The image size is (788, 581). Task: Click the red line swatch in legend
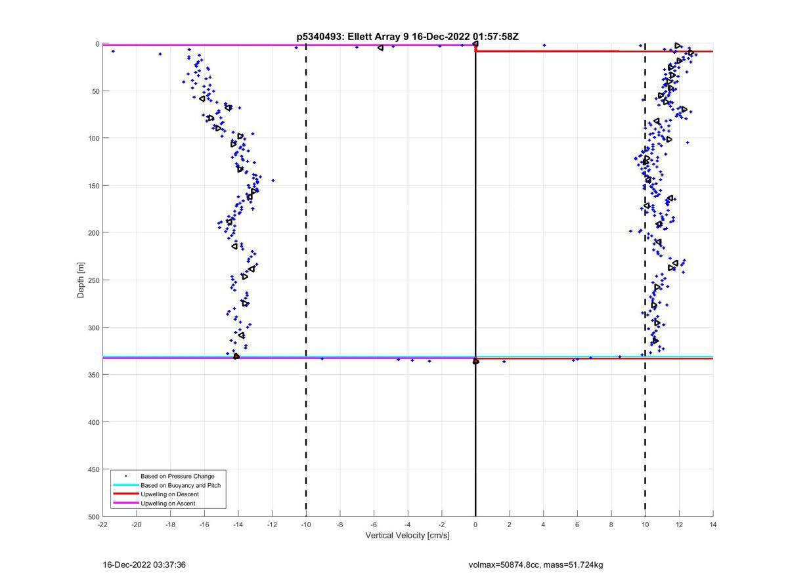coord(126,494)
